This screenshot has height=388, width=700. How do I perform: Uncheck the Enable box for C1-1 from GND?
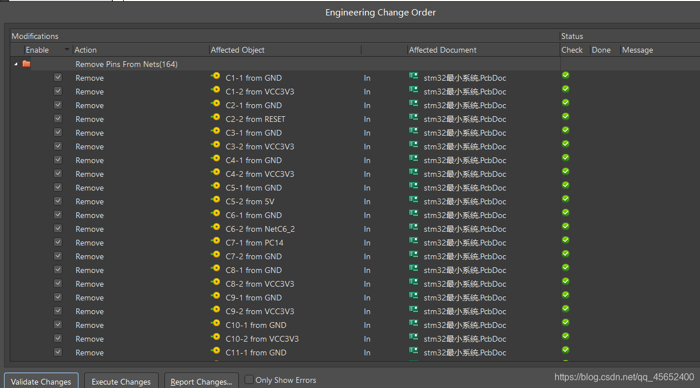coord(58,77)
